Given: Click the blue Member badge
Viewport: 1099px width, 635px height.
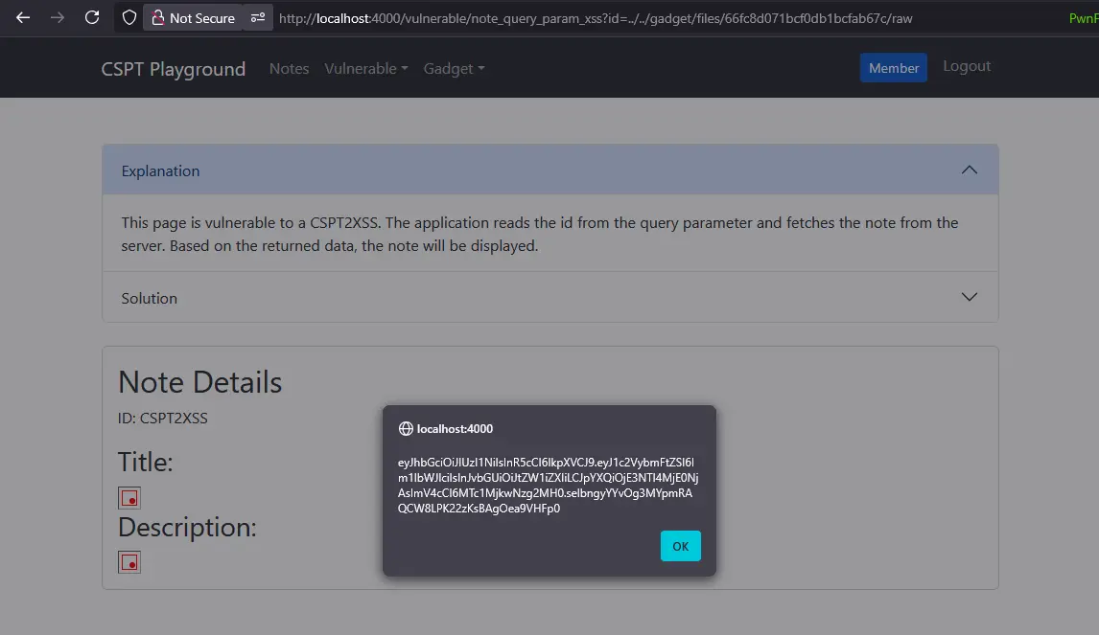Looking at the screenshot, I should click(893, 68).
